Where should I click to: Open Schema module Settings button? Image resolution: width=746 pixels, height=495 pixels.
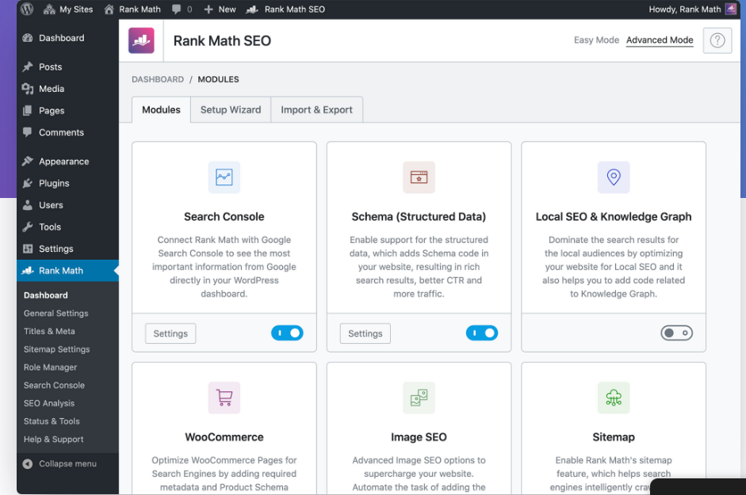point(365,333)
